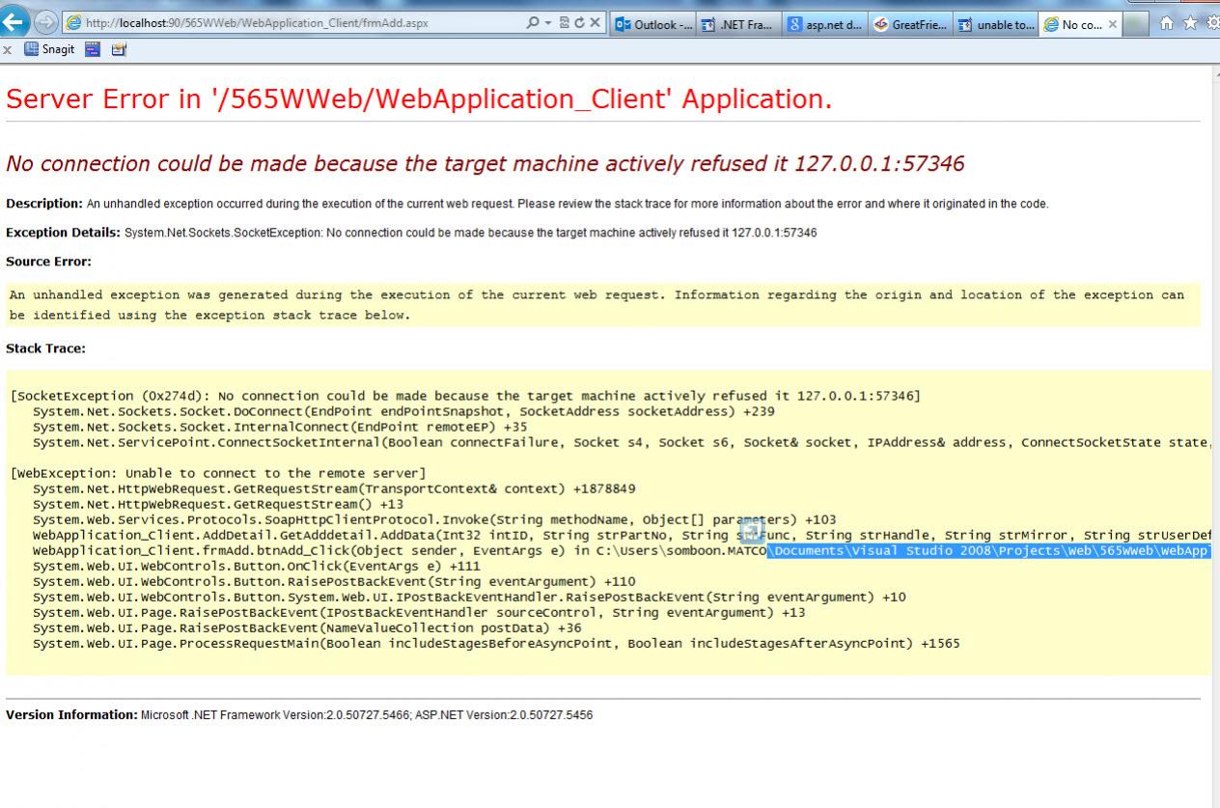The height and width of the screenshot is (808, 1220).
Task: Toggle the Compatibility View icon
Action: click(563, 23)
